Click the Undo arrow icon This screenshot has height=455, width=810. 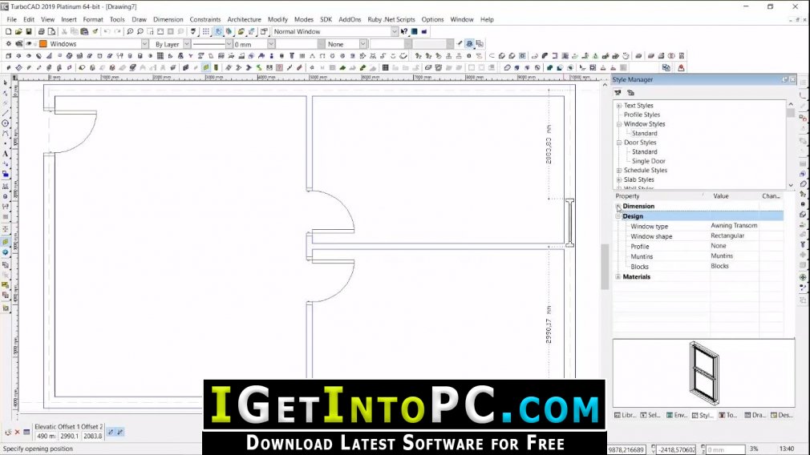107,31
